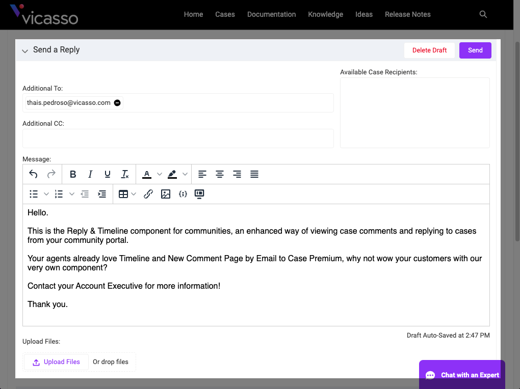Insert a merge field with curly braces icon

183,194
